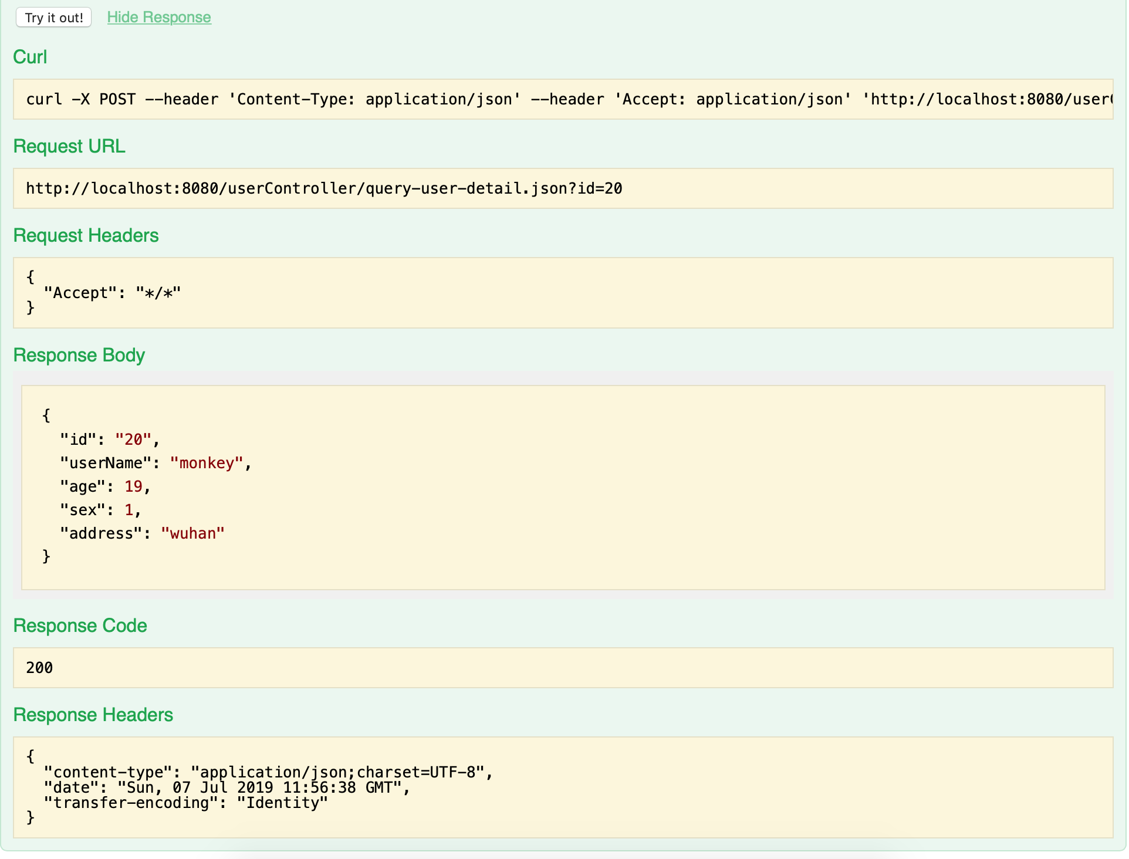Click the "id": "20" line in response
The height and width of the screenshot is (859, 1129).
click(110, 439)
